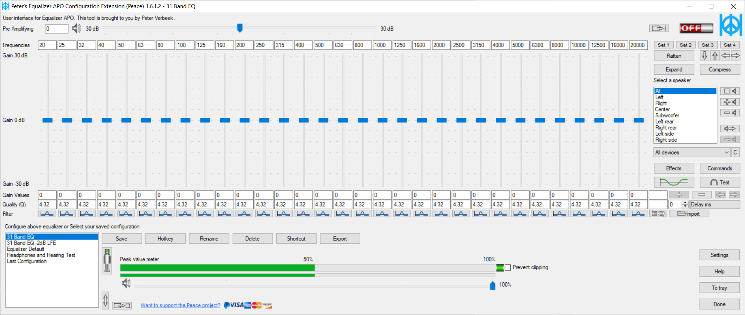Select Set 4 preset slot
This screenshot has height=315, width=745.
730,45
